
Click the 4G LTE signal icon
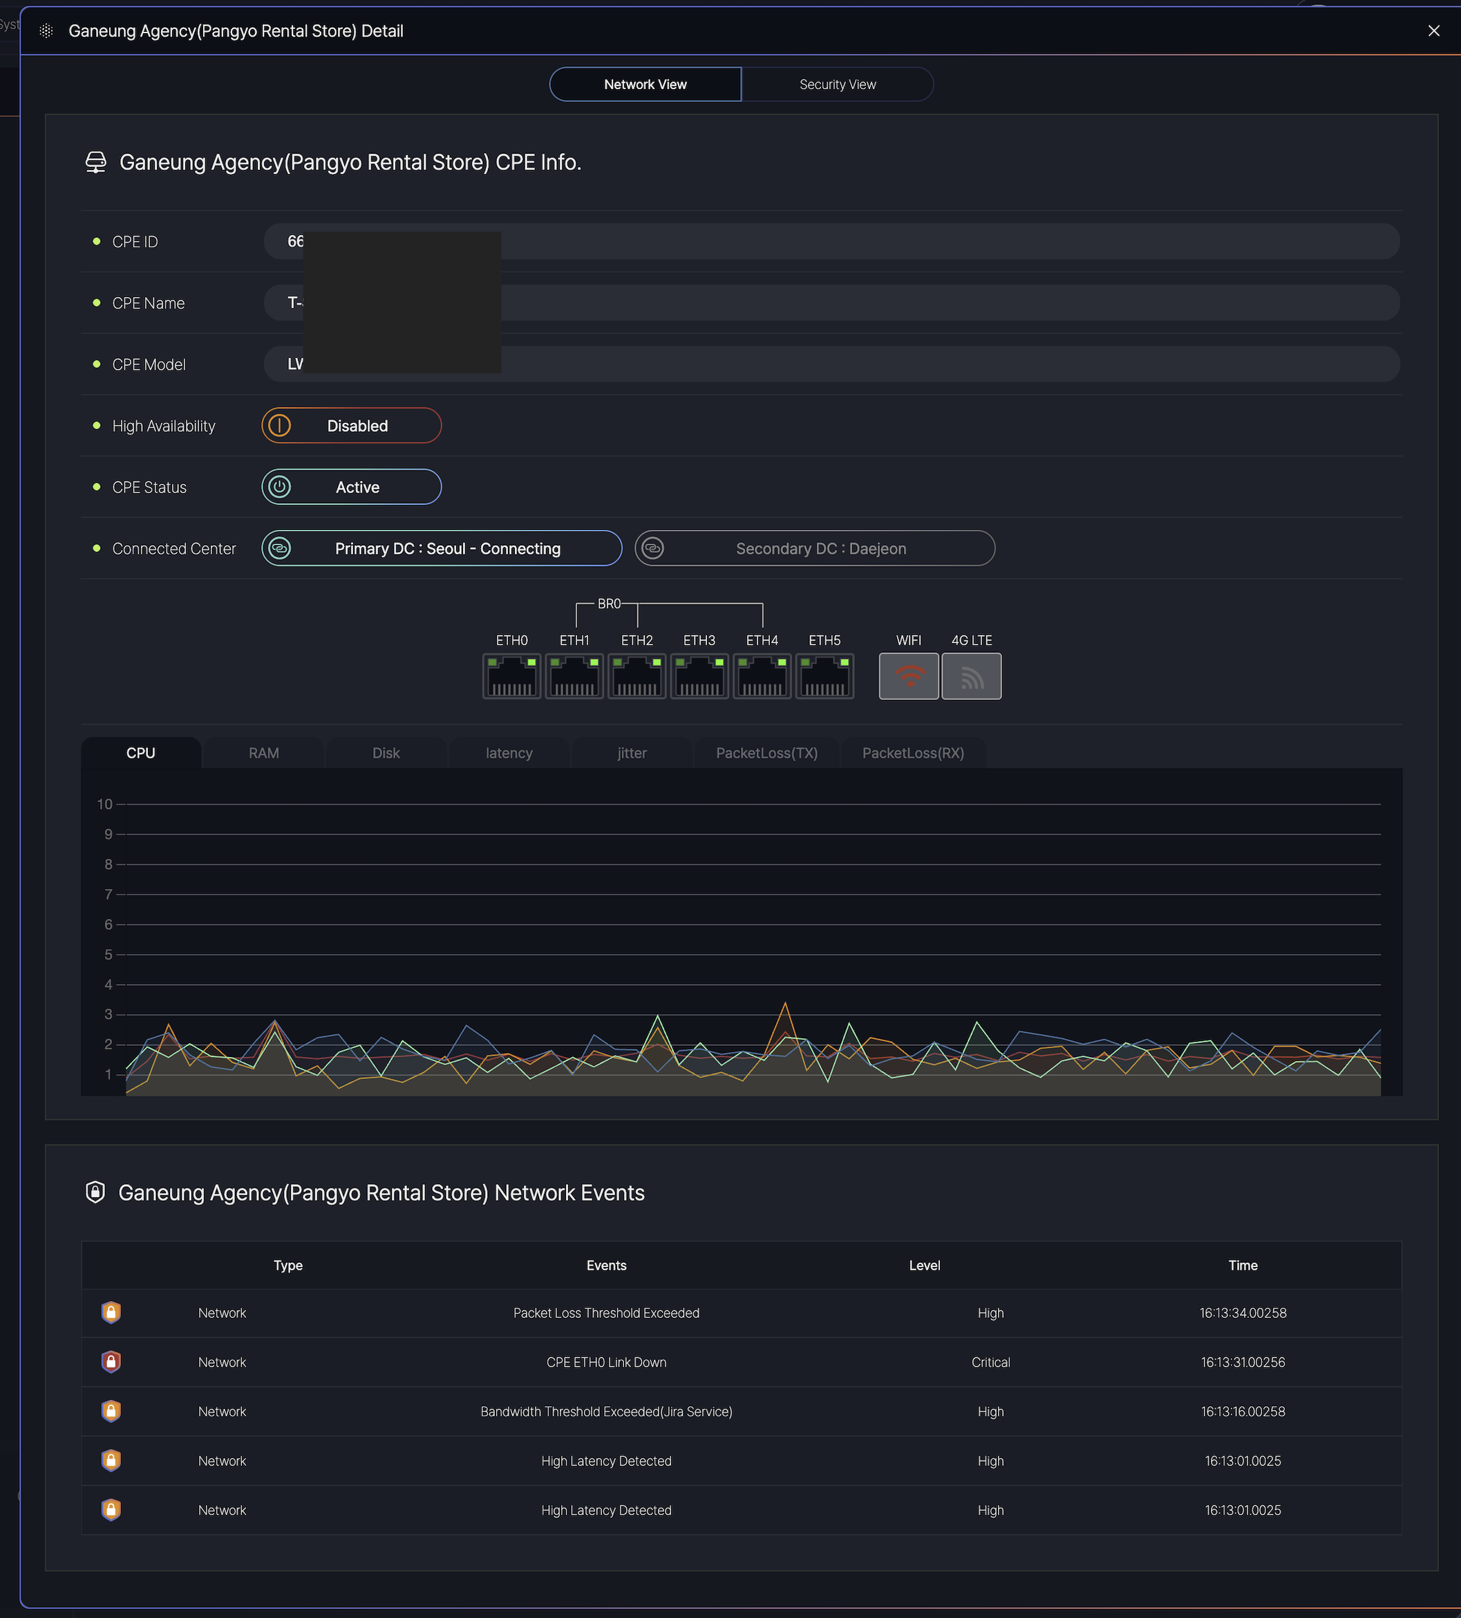click(x=971, y=676)
